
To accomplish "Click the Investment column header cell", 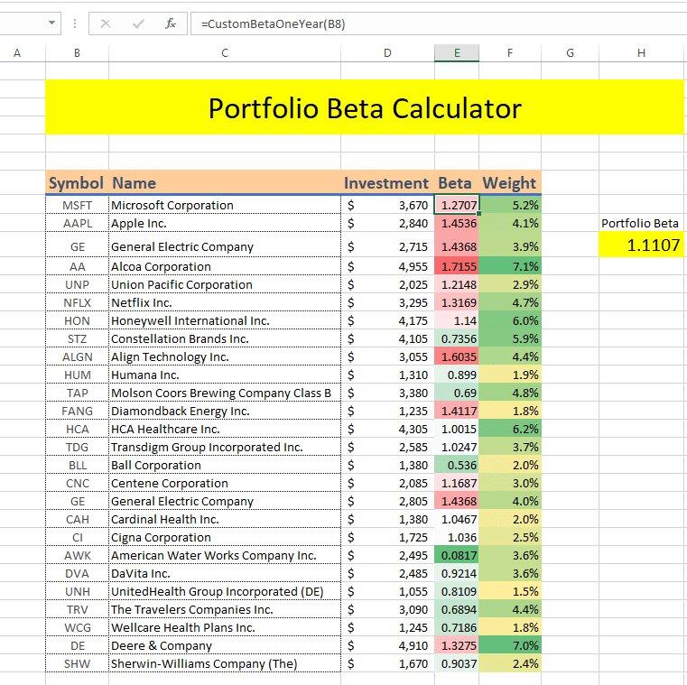I will [386, 183].
